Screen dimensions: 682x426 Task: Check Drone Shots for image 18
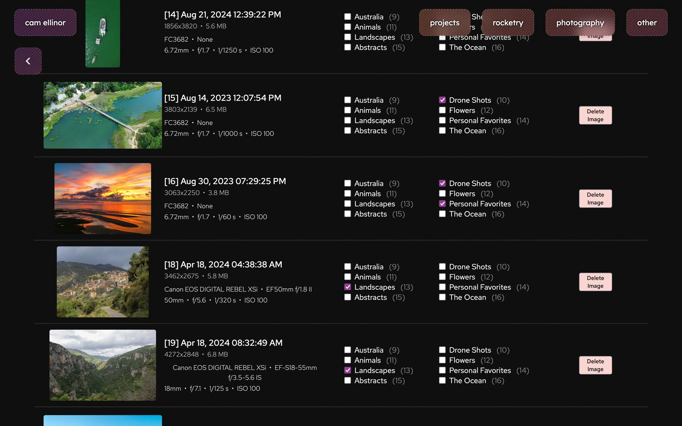442,267
